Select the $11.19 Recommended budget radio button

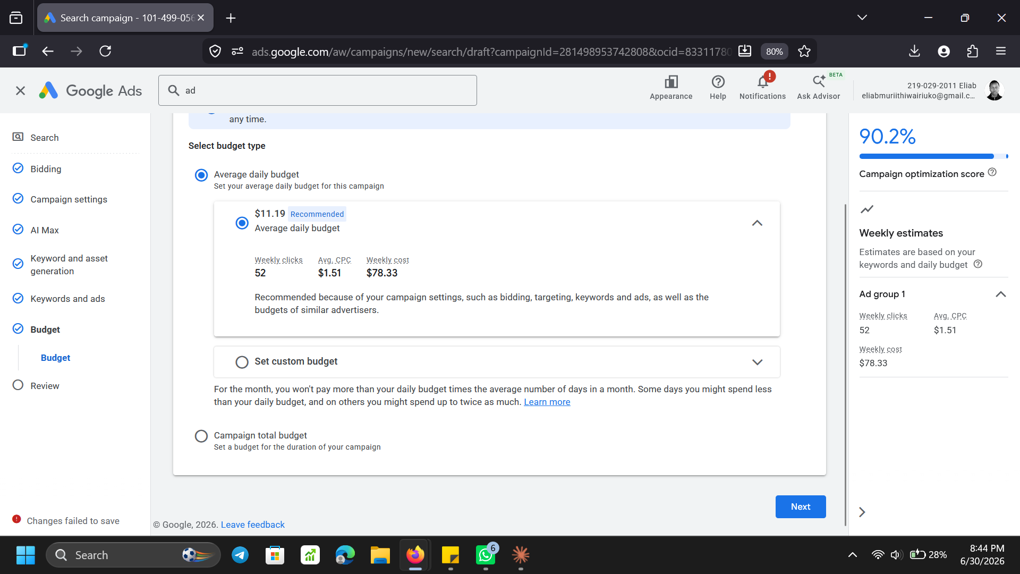coord(242,223)
